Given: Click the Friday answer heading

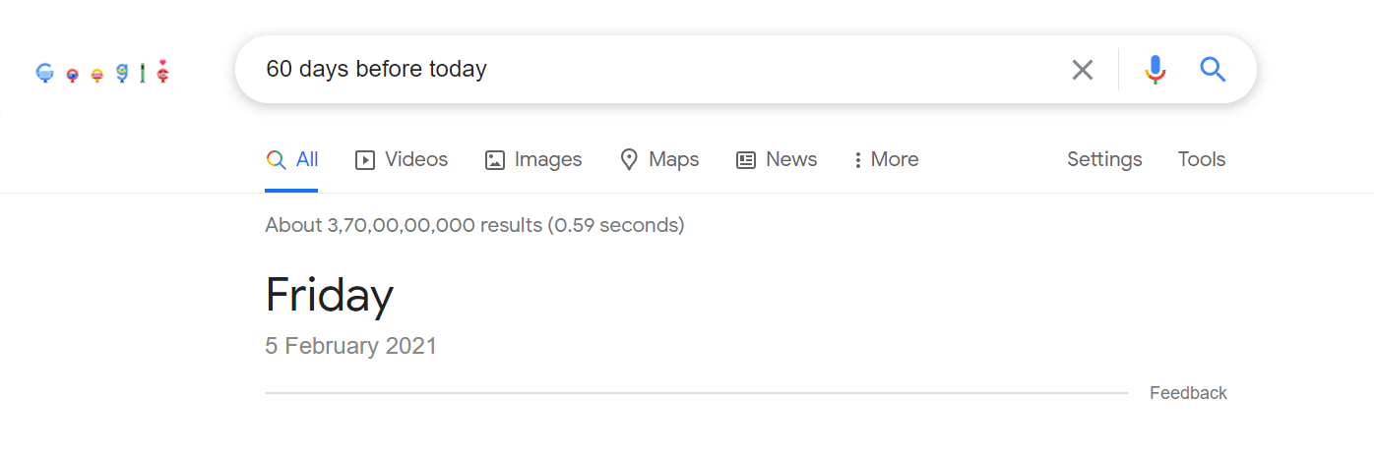Looking at the screenshot, I should pos(330,294).
